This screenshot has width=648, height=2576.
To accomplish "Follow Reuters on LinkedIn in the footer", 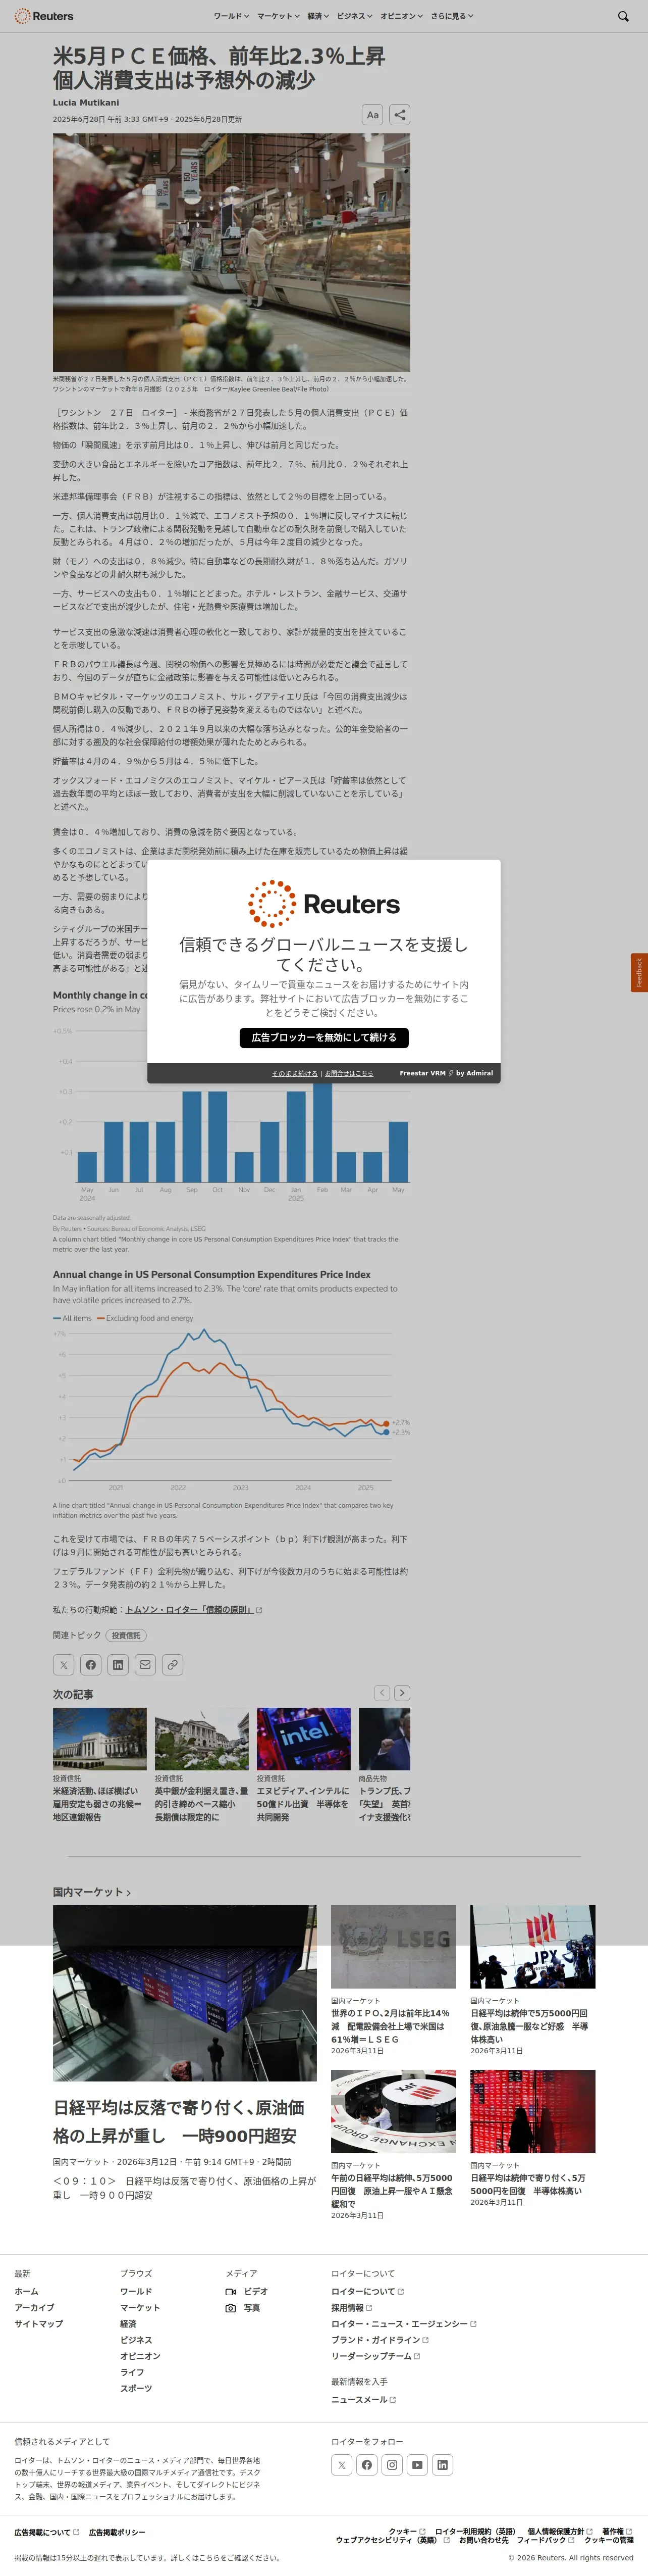I will 442,2465.
